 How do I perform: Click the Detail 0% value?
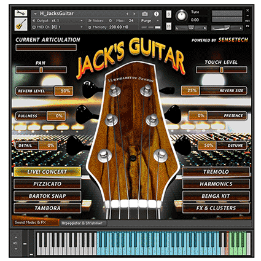pos(48,146)
